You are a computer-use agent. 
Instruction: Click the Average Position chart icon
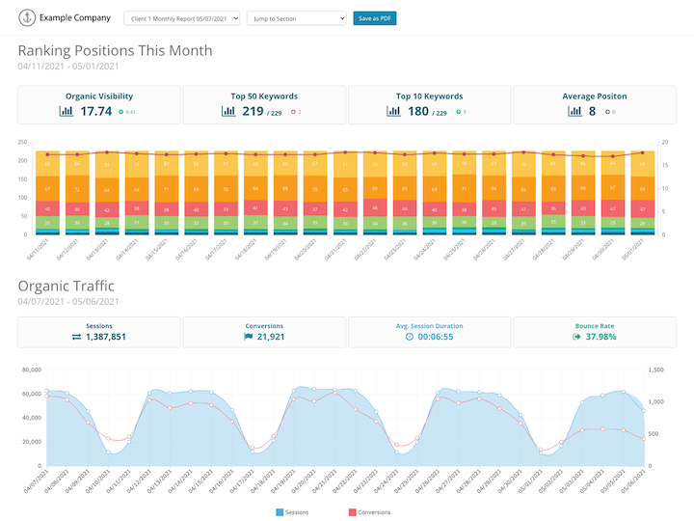click(573, 111)
